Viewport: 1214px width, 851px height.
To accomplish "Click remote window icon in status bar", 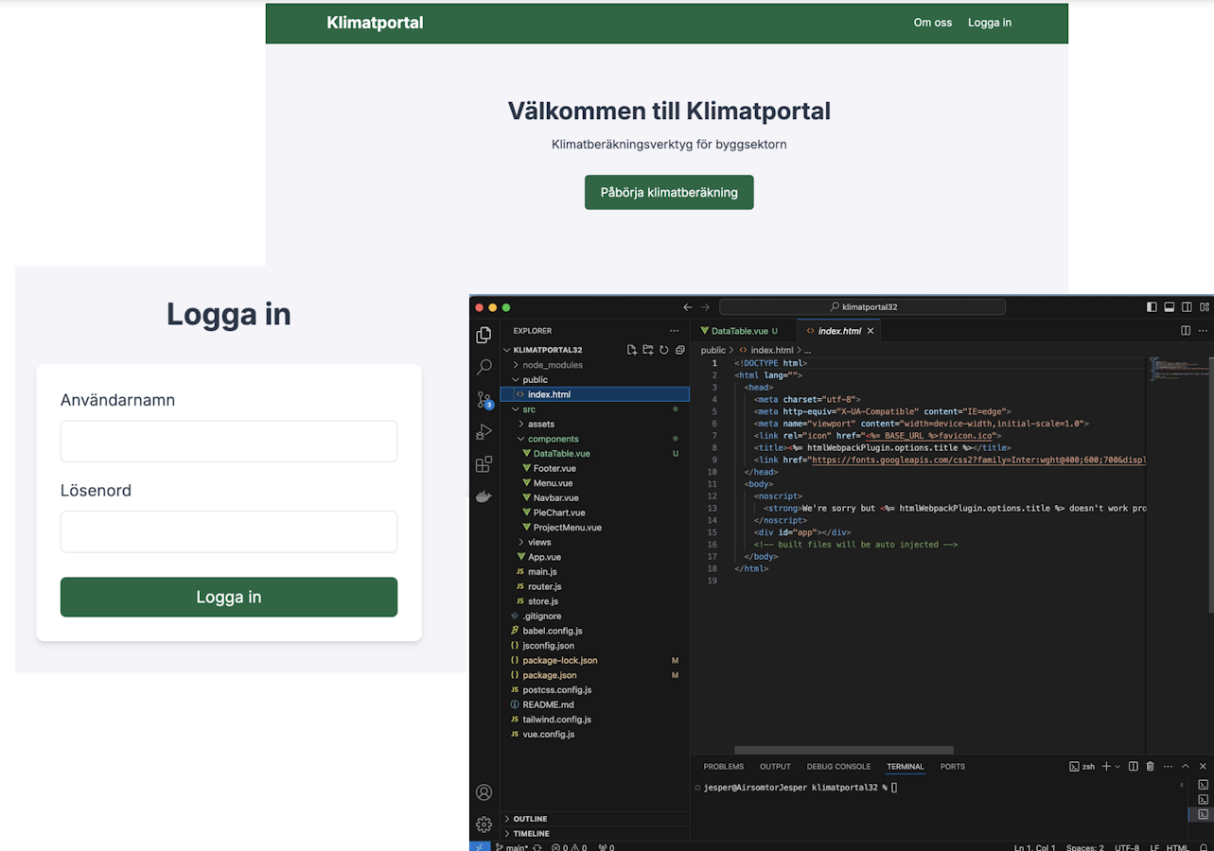I will coord(480,847).
